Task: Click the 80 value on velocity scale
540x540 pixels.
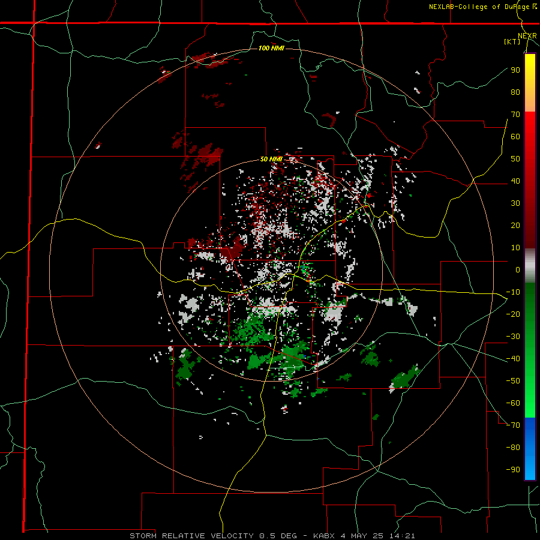Action: click(515, 92)
